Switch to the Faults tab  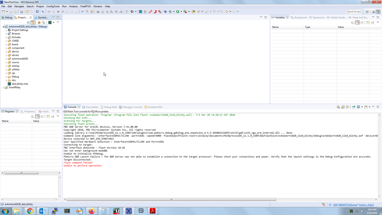(44, 111)
